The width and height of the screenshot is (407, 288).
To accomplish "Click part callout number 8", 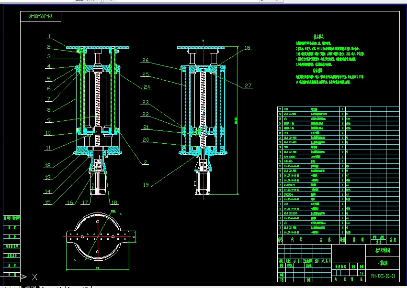I will pos(49,110).
